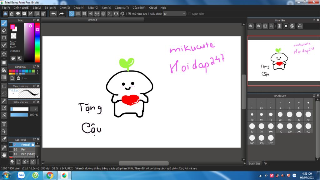The image size is (320, 180).
Task: Select the Lasso tool
Action: 4,93
